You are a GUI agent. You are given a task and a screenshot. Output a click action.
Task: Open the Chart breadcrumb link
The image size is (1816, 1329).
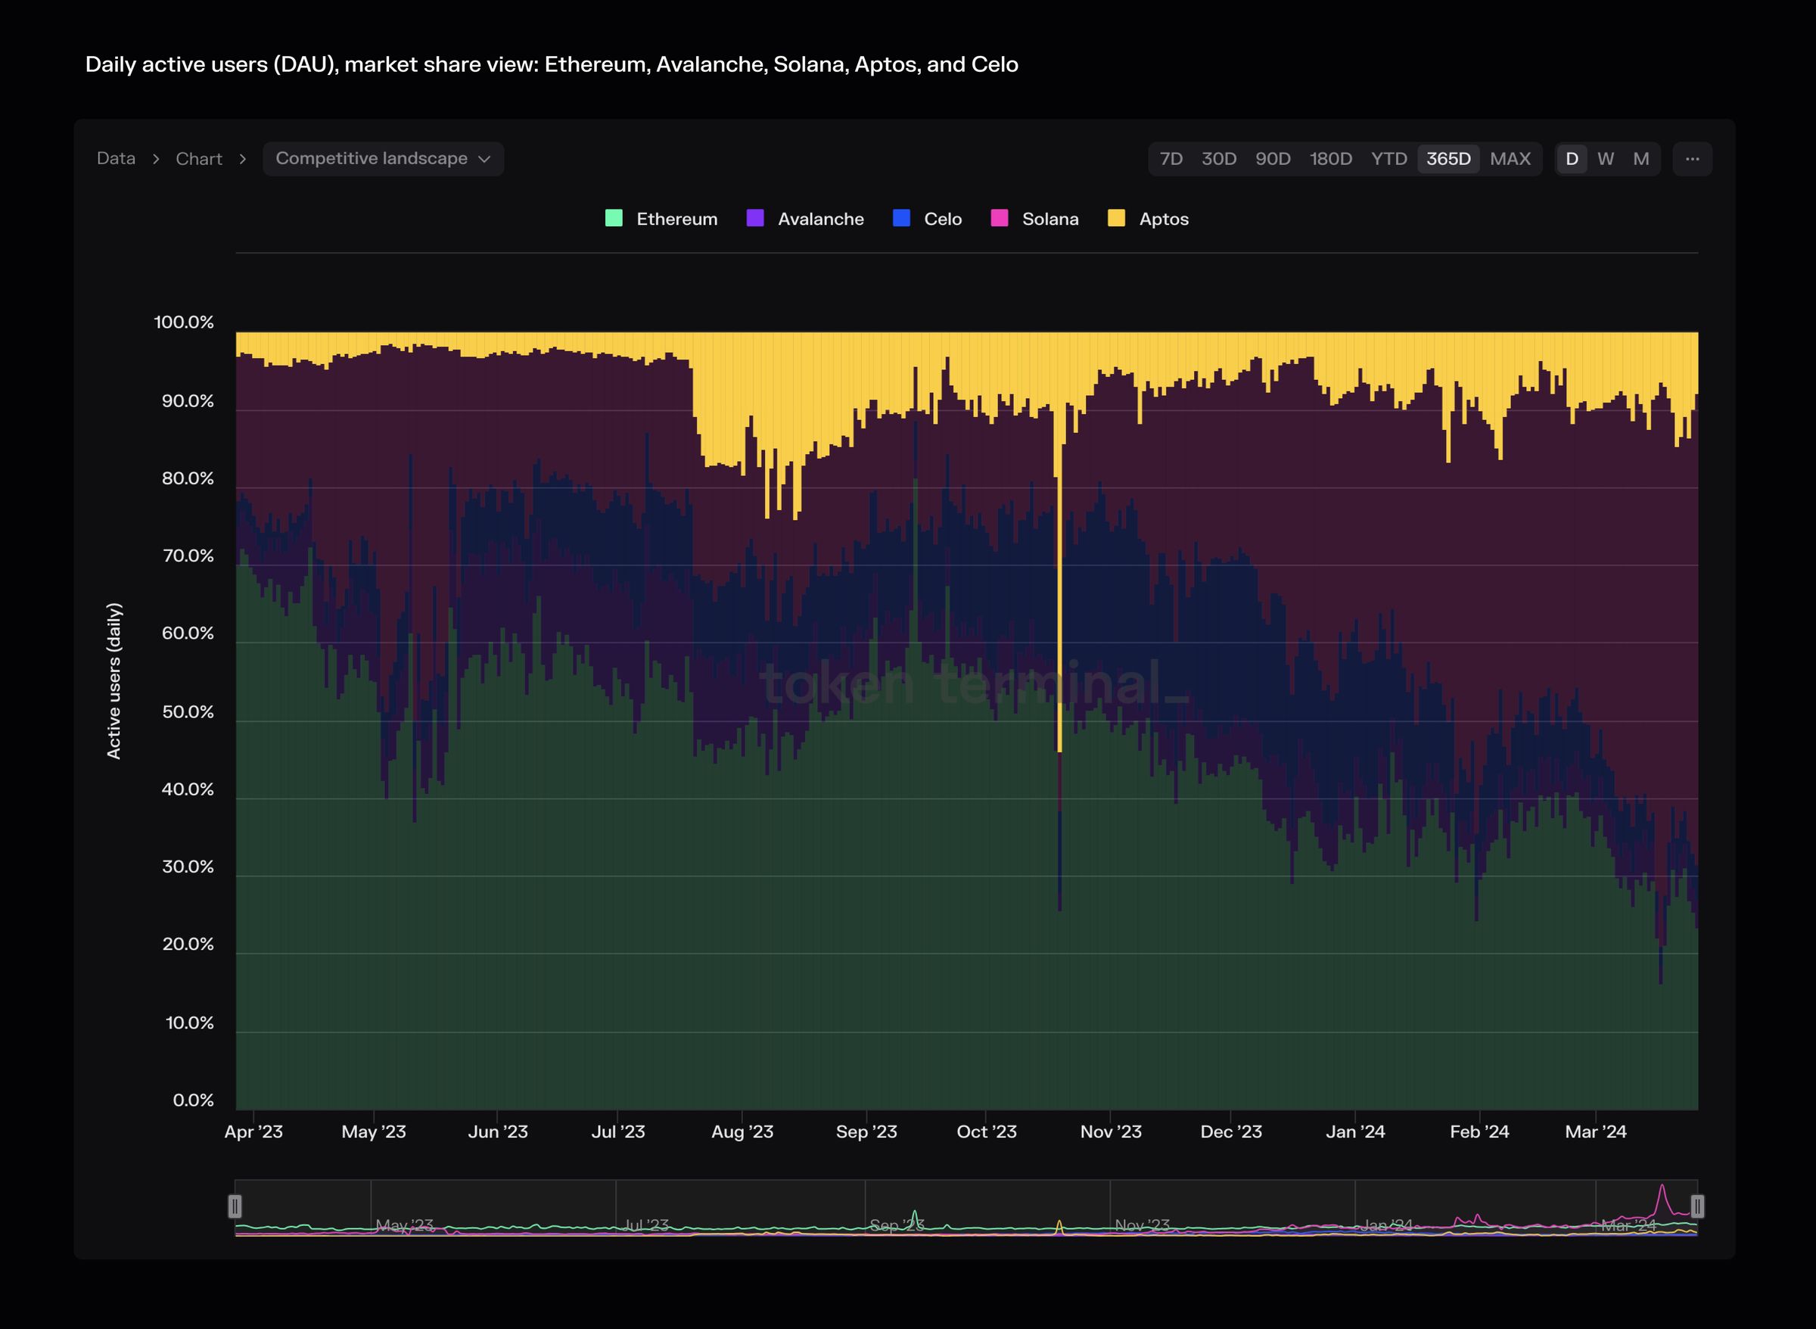pyautogui.click(x=199, y=158)
